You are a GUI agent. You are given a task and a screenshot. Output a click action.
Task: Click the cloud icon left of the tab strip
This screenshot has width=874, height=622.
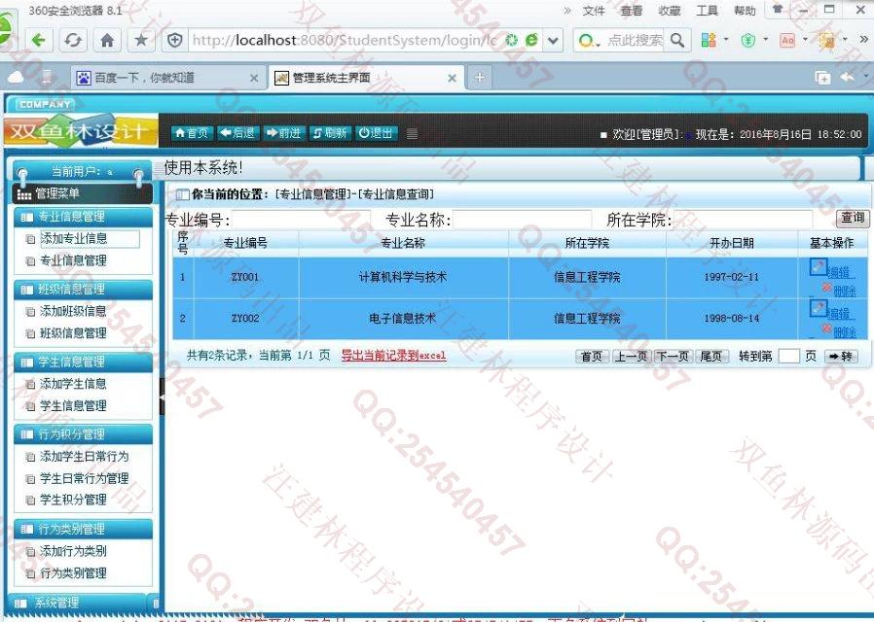(16, 77)
